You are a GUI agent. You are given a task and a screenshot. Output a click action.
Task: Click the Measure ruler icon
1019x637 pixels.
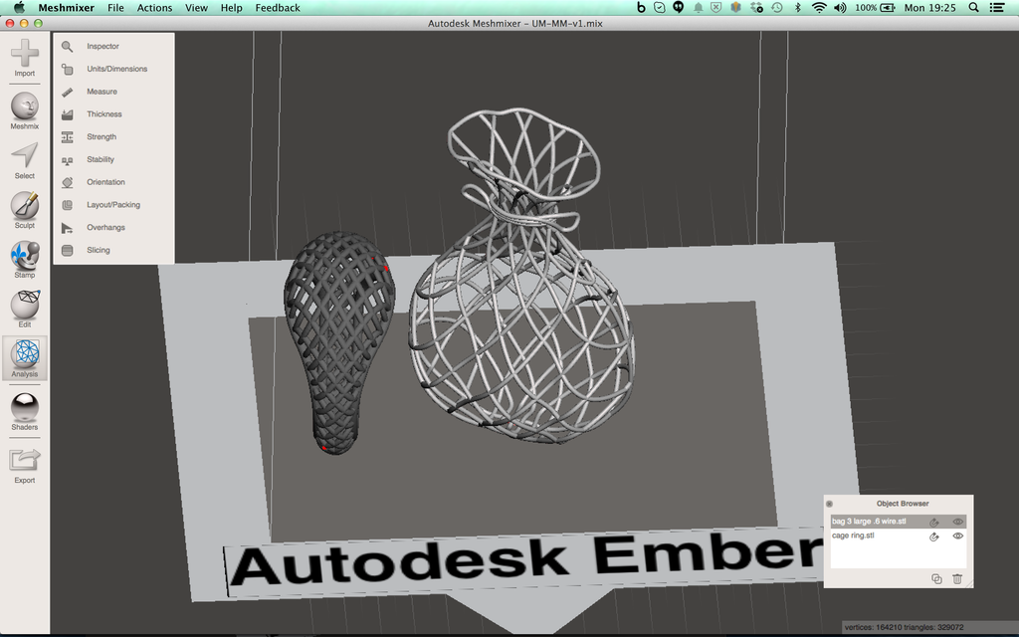coord(67,92)
